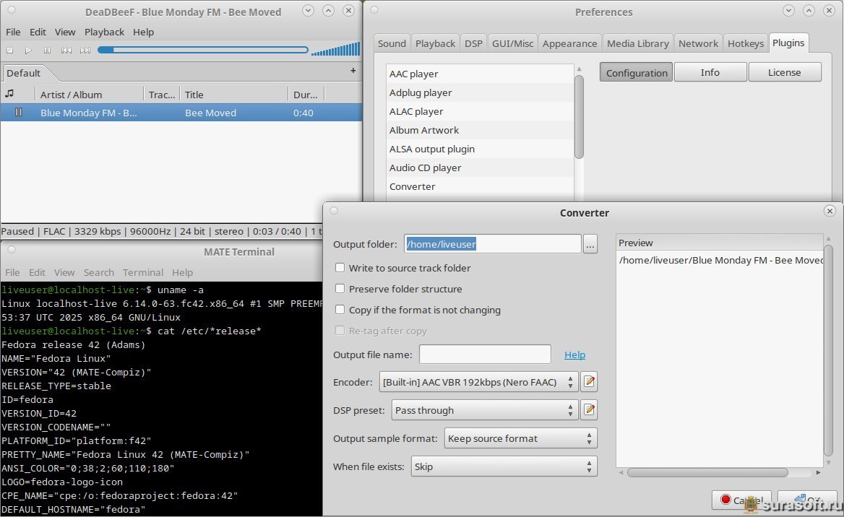Screen dimensions: 844x517
Task: Click the playback seek bar
Action: point(203,51)
